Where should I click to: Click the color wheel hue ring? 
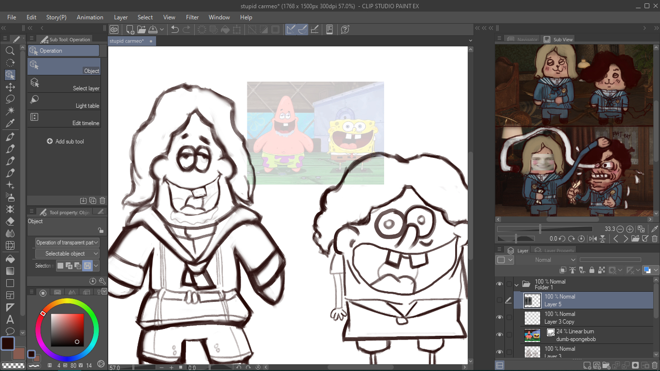pyautogui.click(x=67, y=301)
